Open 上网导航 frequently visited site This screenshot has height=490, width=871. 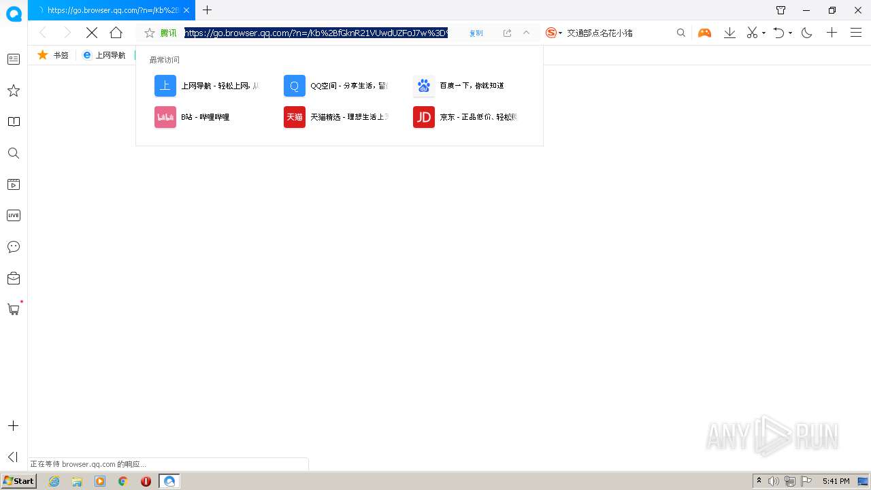[207, 86]
